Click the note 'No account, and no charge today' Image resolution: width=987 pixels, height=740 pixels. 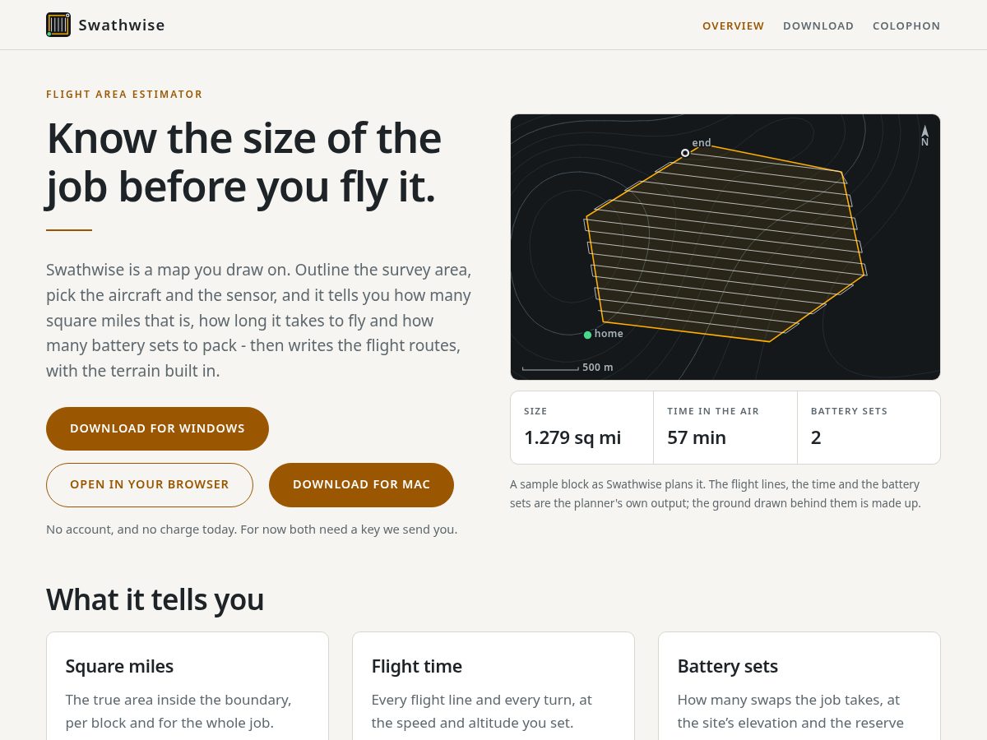[252, 530]
